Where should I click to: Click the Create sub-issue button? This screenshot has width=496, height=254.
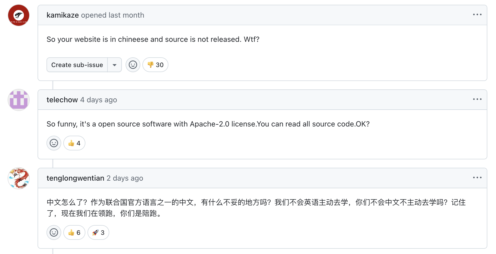click(77, 65)
